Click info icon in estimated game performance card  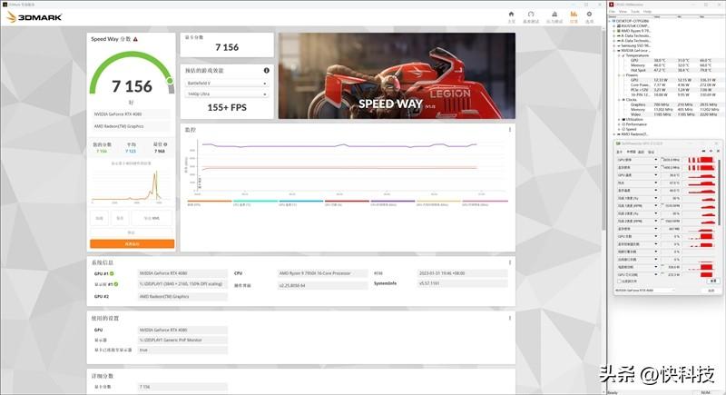pyautogui.click(x=266, y=71)
